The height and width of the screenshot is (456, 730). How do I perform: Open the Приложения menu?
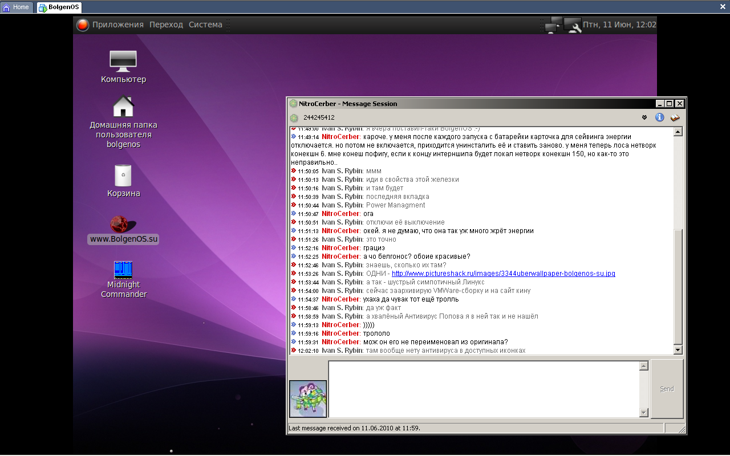pyautogui.click(x=118, y=25)
